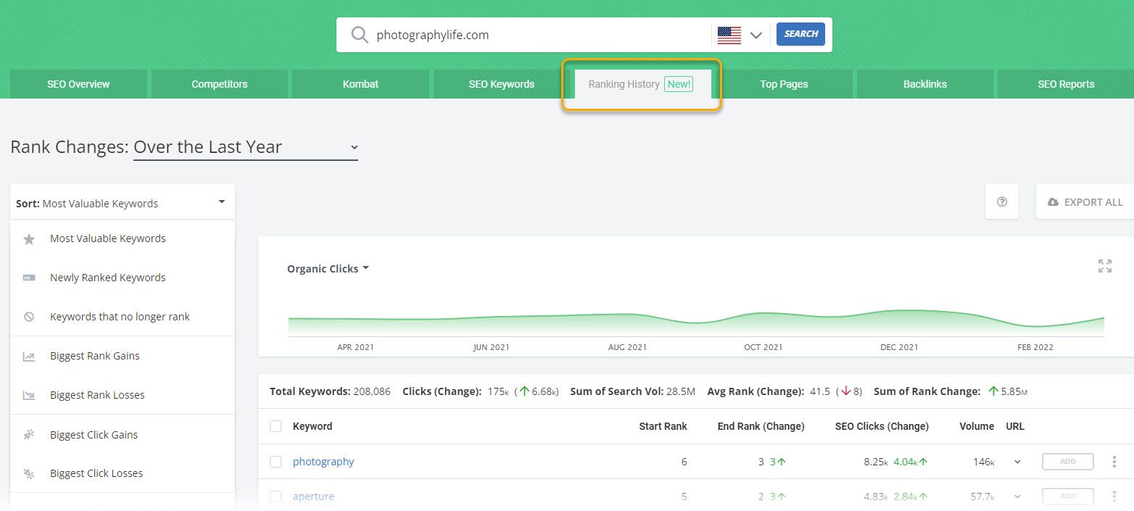The height and width of the screenshot is (511, 1134).
Task: Open the photography keyword link
Action: (323, 462)
